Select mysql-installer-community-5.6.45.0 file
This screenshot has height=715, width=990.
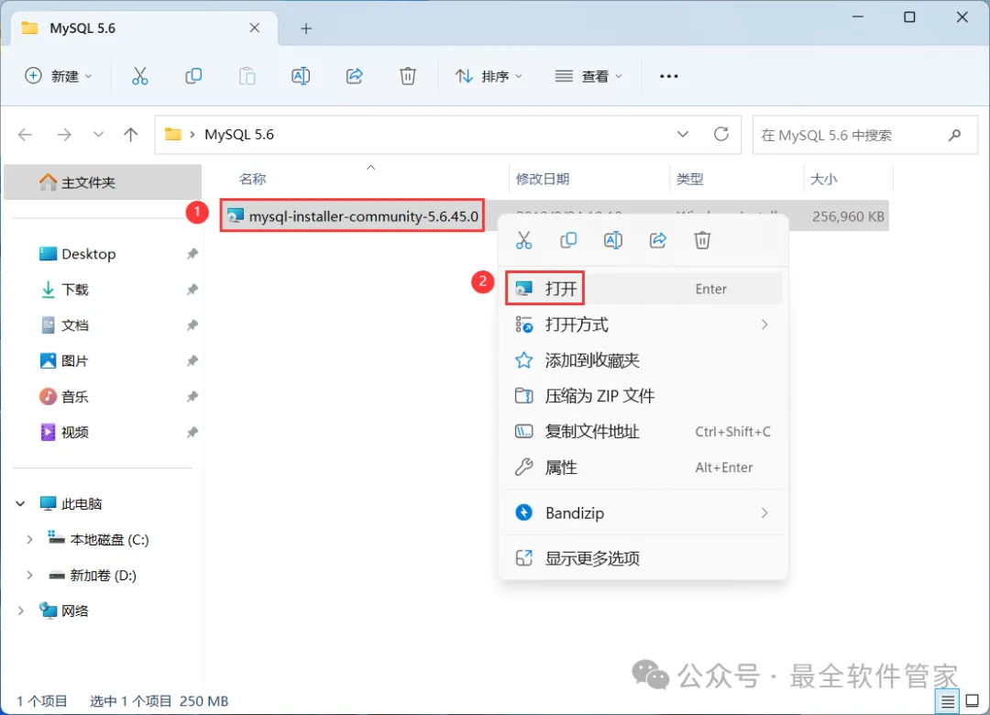click(x=352, y=216)
